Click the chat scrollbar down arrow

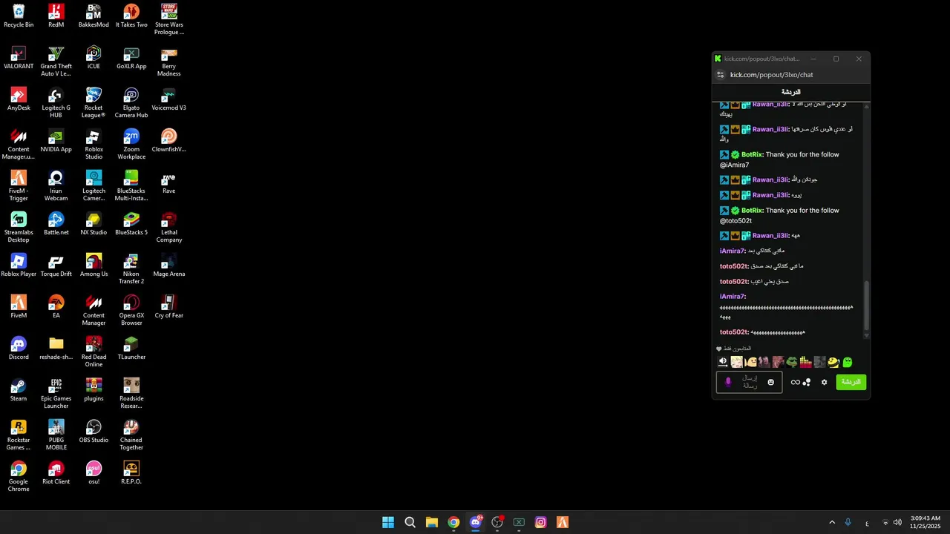(x=866, y=336)
